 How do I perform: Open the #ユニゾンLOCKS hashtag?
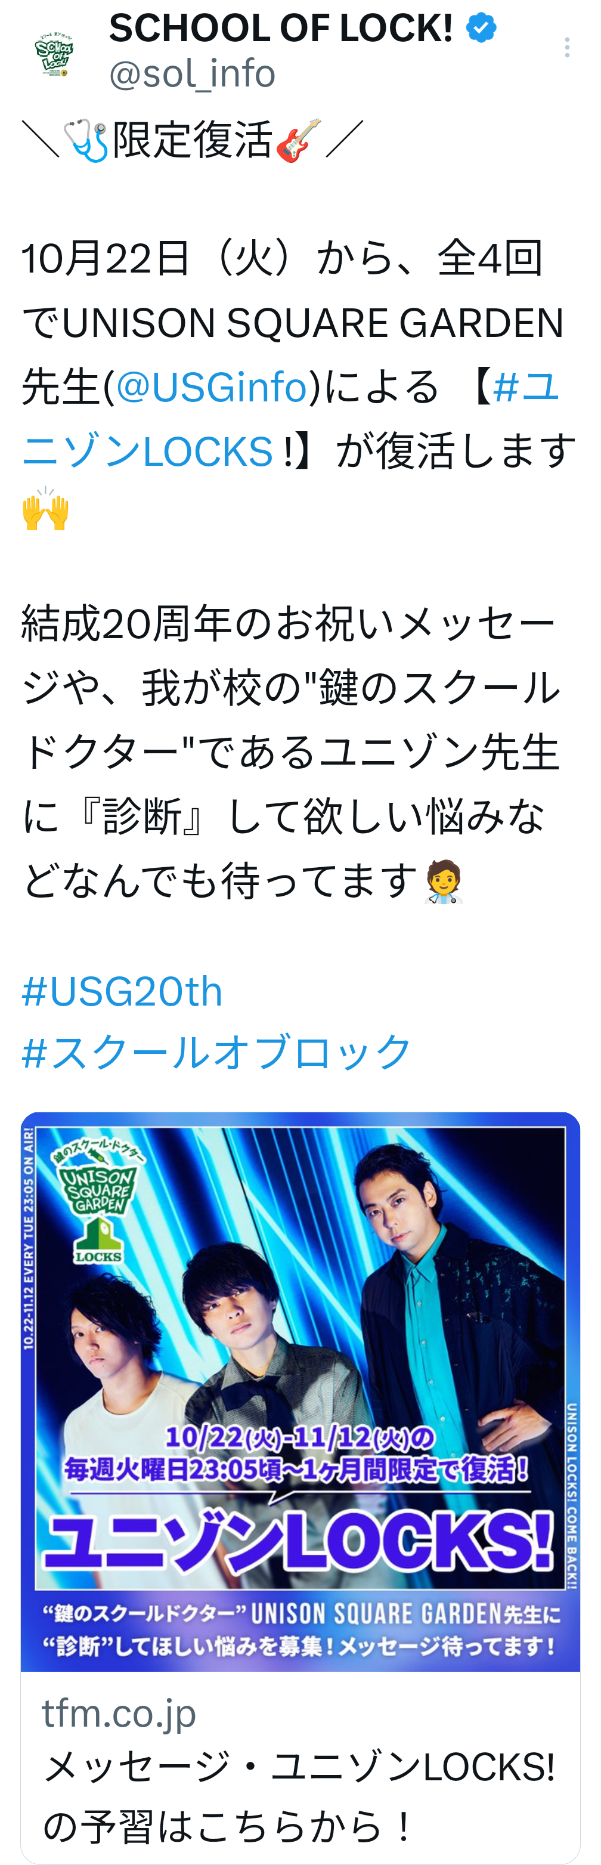(290, 419)
